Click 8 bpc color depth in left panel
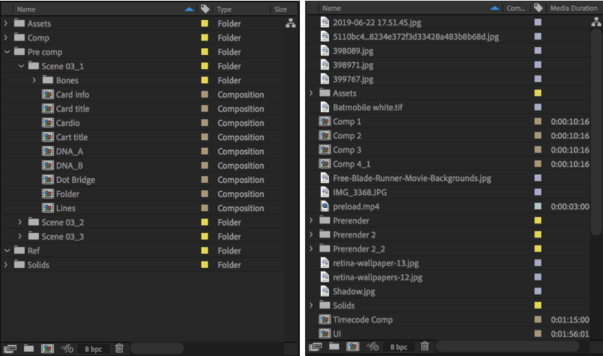The width and height of the screenshot is (603, 356). click(93, 348)
